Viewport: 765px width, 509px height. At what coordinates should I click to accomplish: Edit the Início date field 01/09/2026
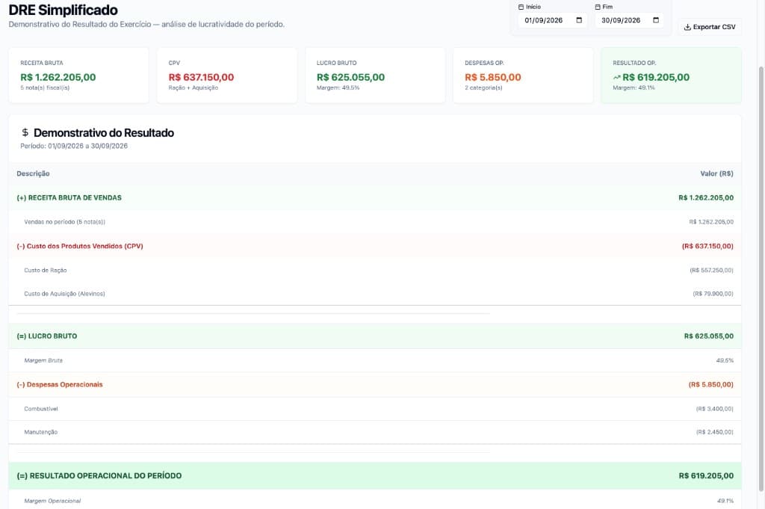pyautogui.click(x=552, y=20)
